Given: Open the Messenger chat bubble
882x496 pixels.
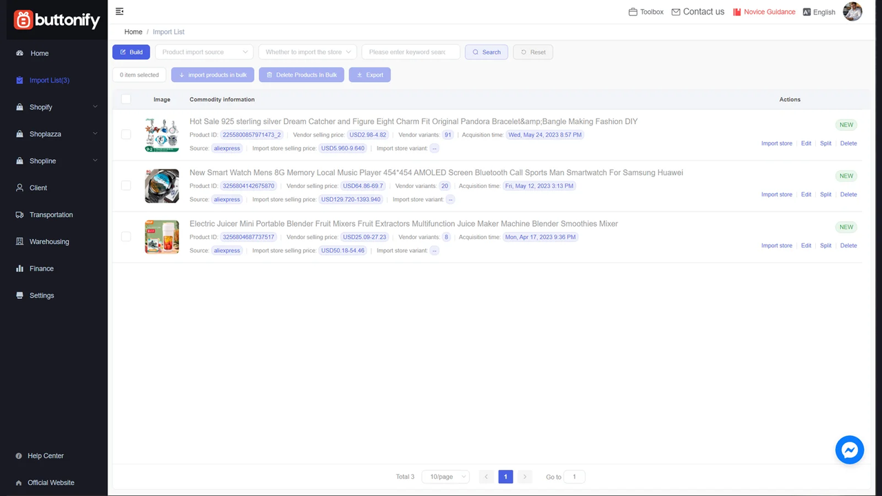Looking at the screenshot, I should tap(850, 450).
